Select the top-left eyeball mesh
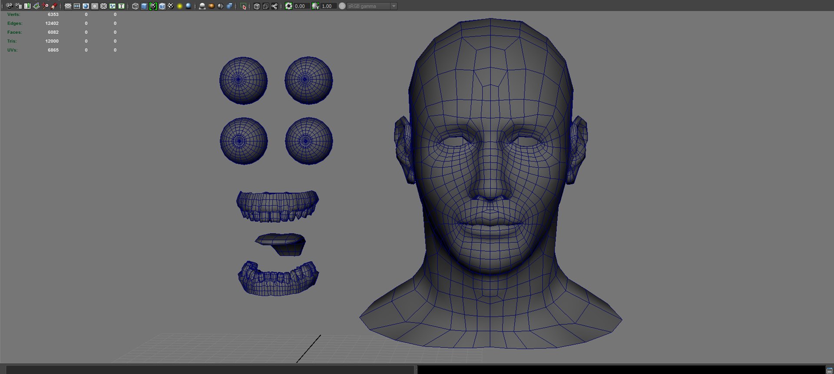Viewport: 834px width, 374px height. (x=243, y=80)
